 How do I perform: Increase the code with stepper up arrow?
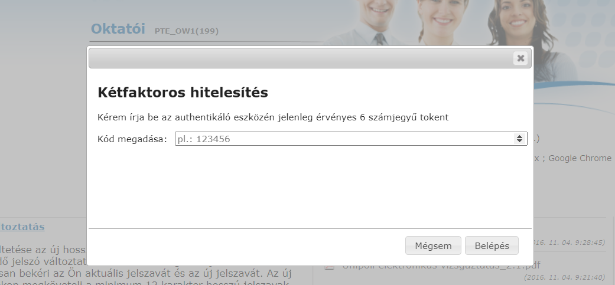pyautogui.click(x=519, y=136)
